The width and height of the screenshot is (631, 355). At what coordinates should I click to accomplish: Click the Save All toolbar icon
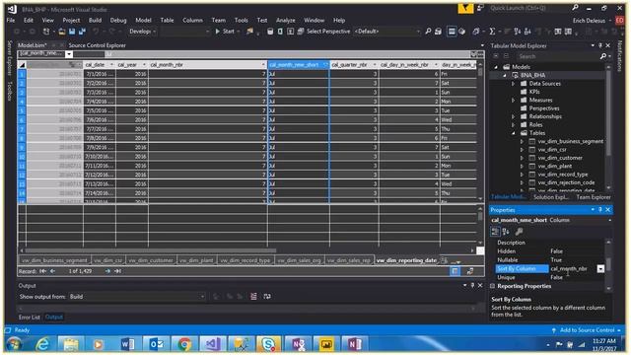[82, 32]
